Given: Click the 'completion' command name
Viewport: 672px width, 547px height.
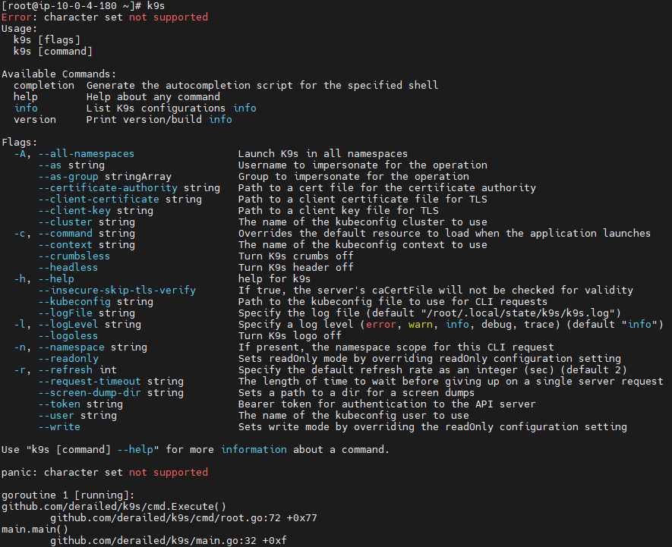Looking at the screenshot, I should [44, 86].
